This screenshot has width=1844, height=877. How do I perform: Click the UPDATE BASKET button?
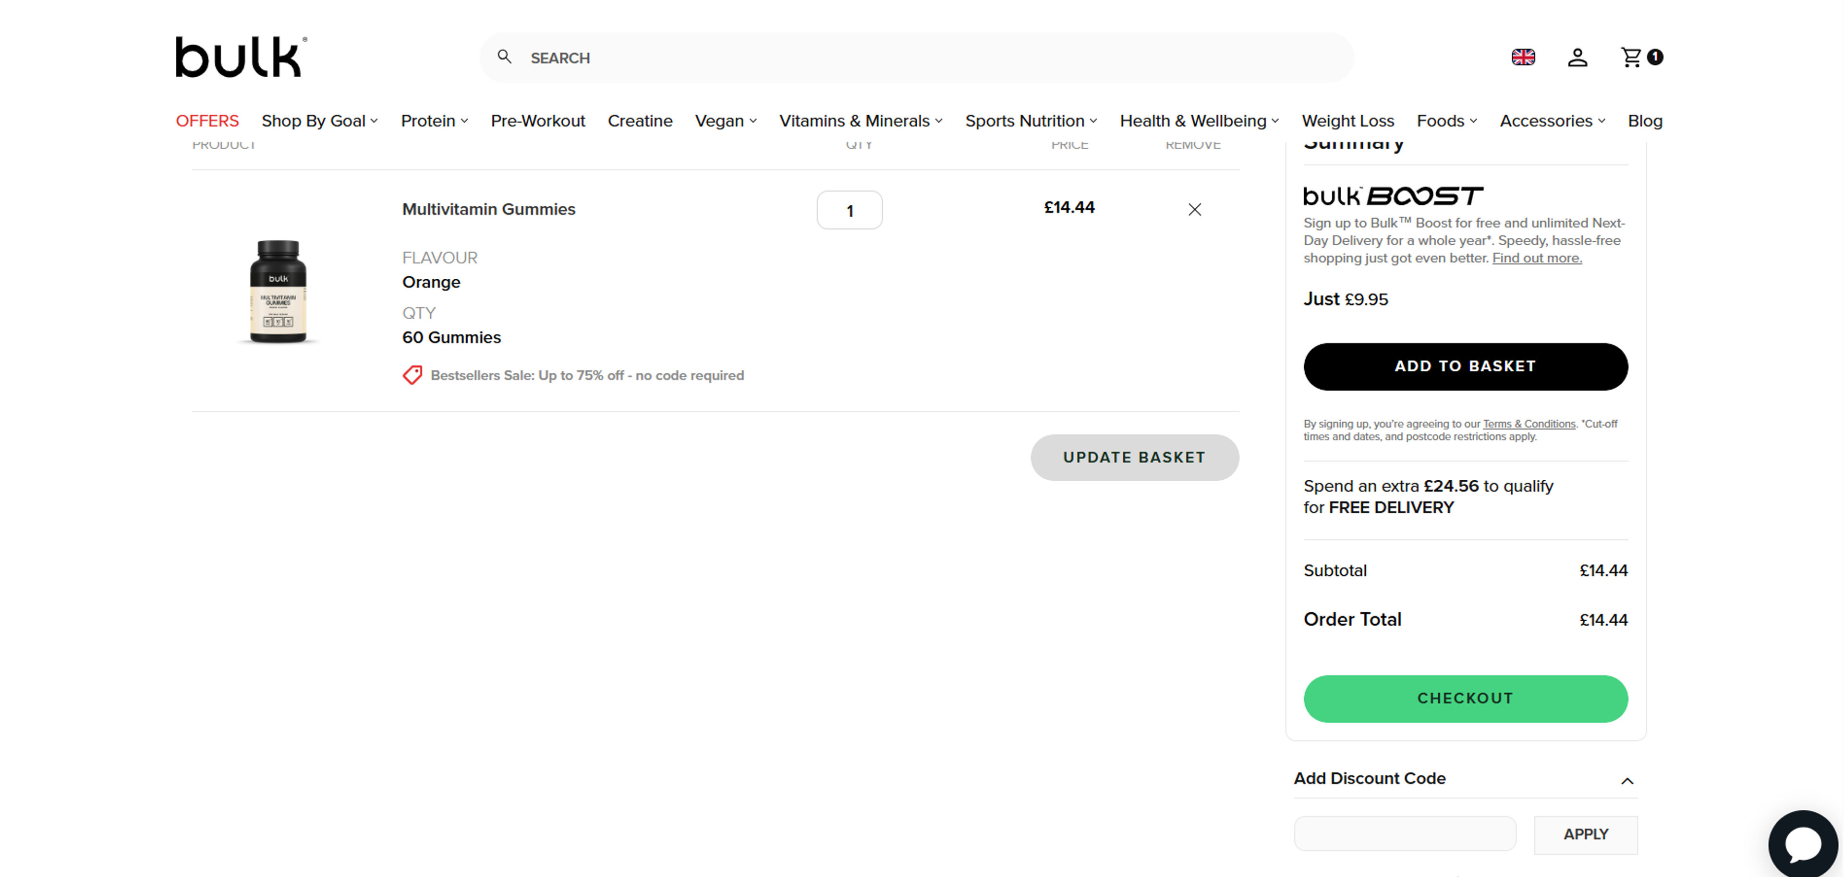pos(1134,457)
